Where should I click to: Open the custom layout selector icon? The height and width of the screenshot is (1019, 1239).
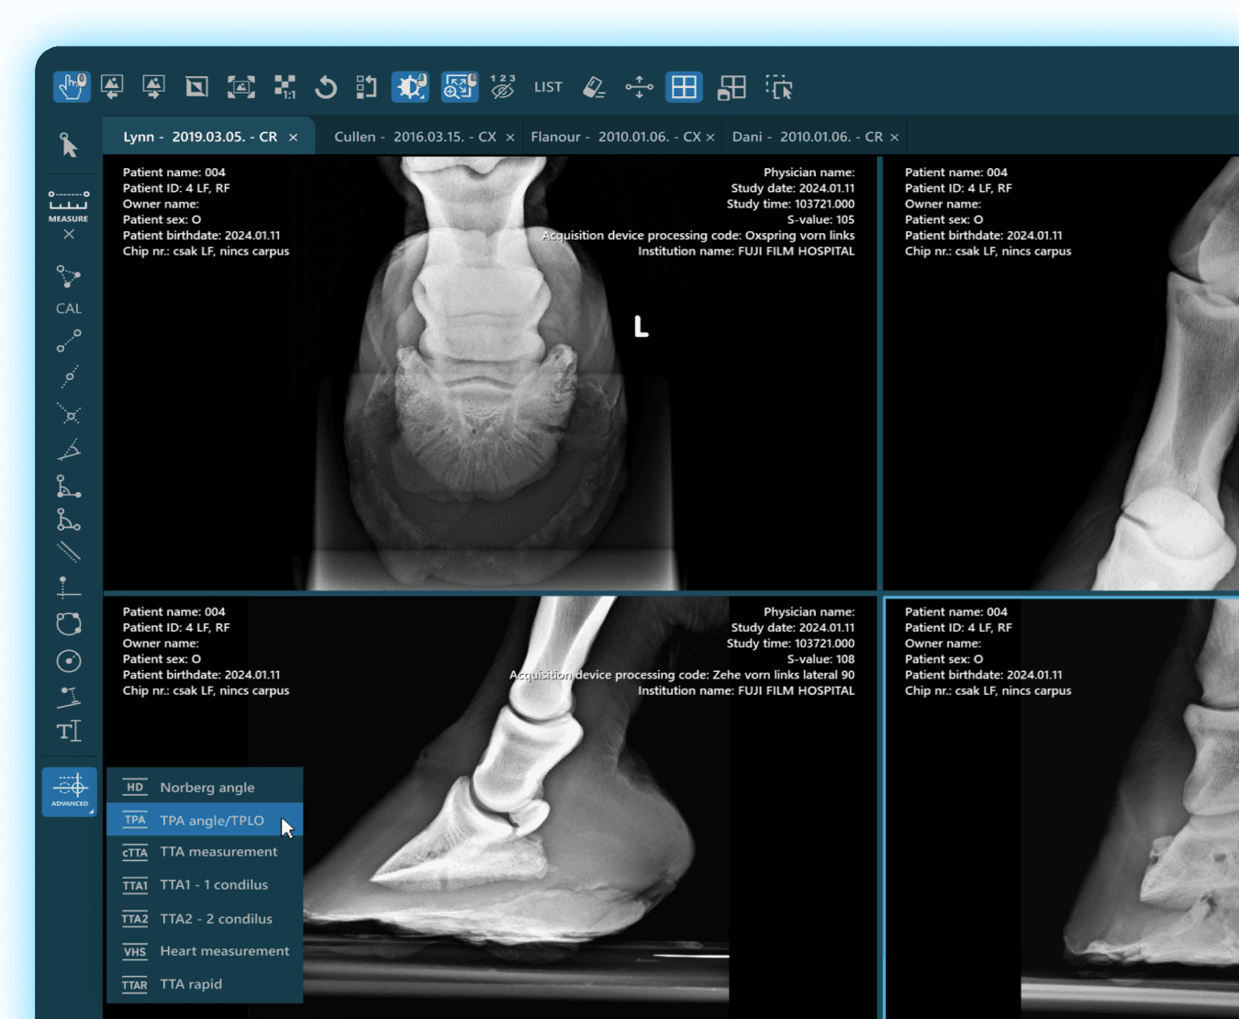point(731,87)
